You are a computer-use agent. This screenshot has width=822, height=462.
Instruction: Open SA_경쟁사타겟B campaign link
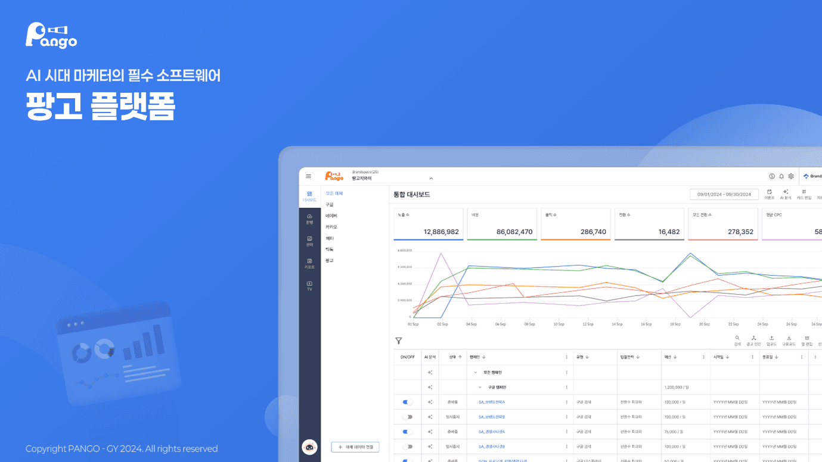coord(492,447)
